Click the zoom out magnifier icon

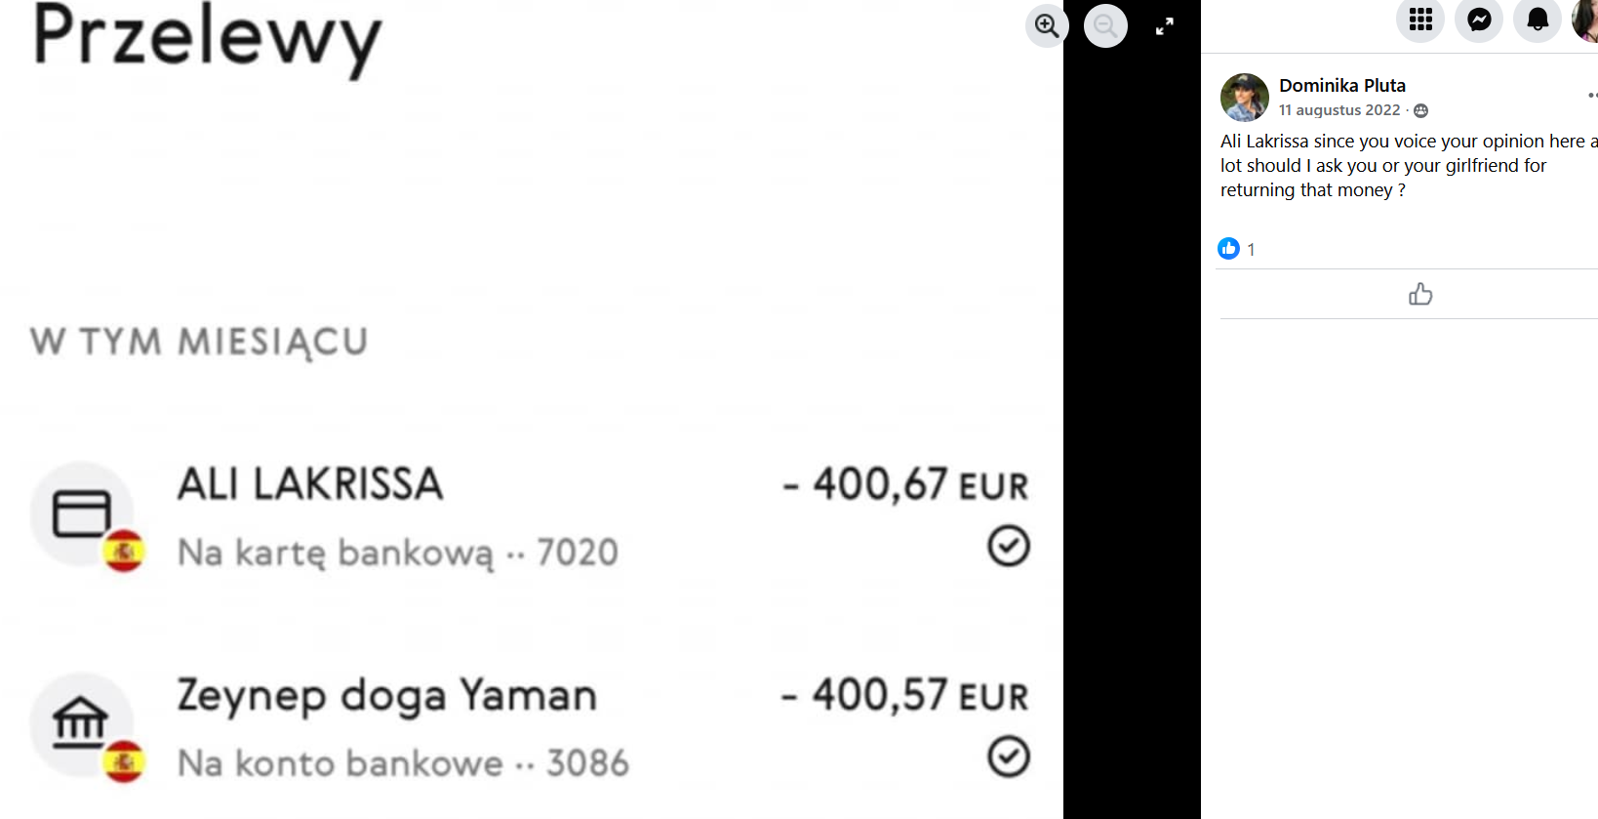point(1105,25)
